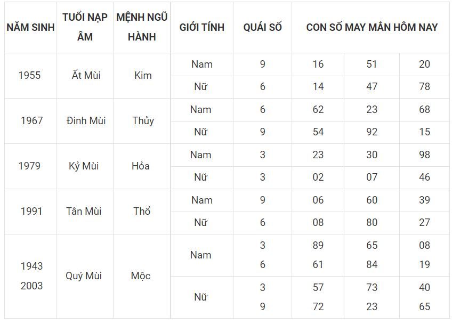The width and height of the screenshot is (452, 324).
Task: Click the Mộc element cell
Action: click(142, 276)
